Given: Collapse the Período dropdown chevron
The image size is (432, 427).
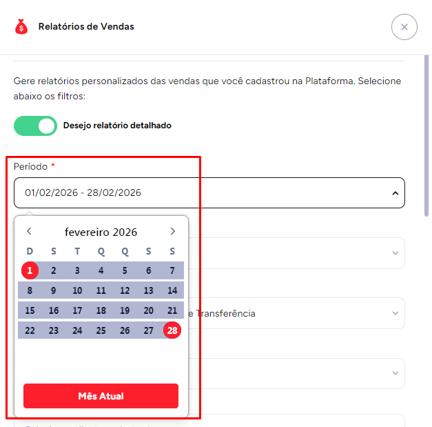Looking at the screenshot, I should point(395,193).
